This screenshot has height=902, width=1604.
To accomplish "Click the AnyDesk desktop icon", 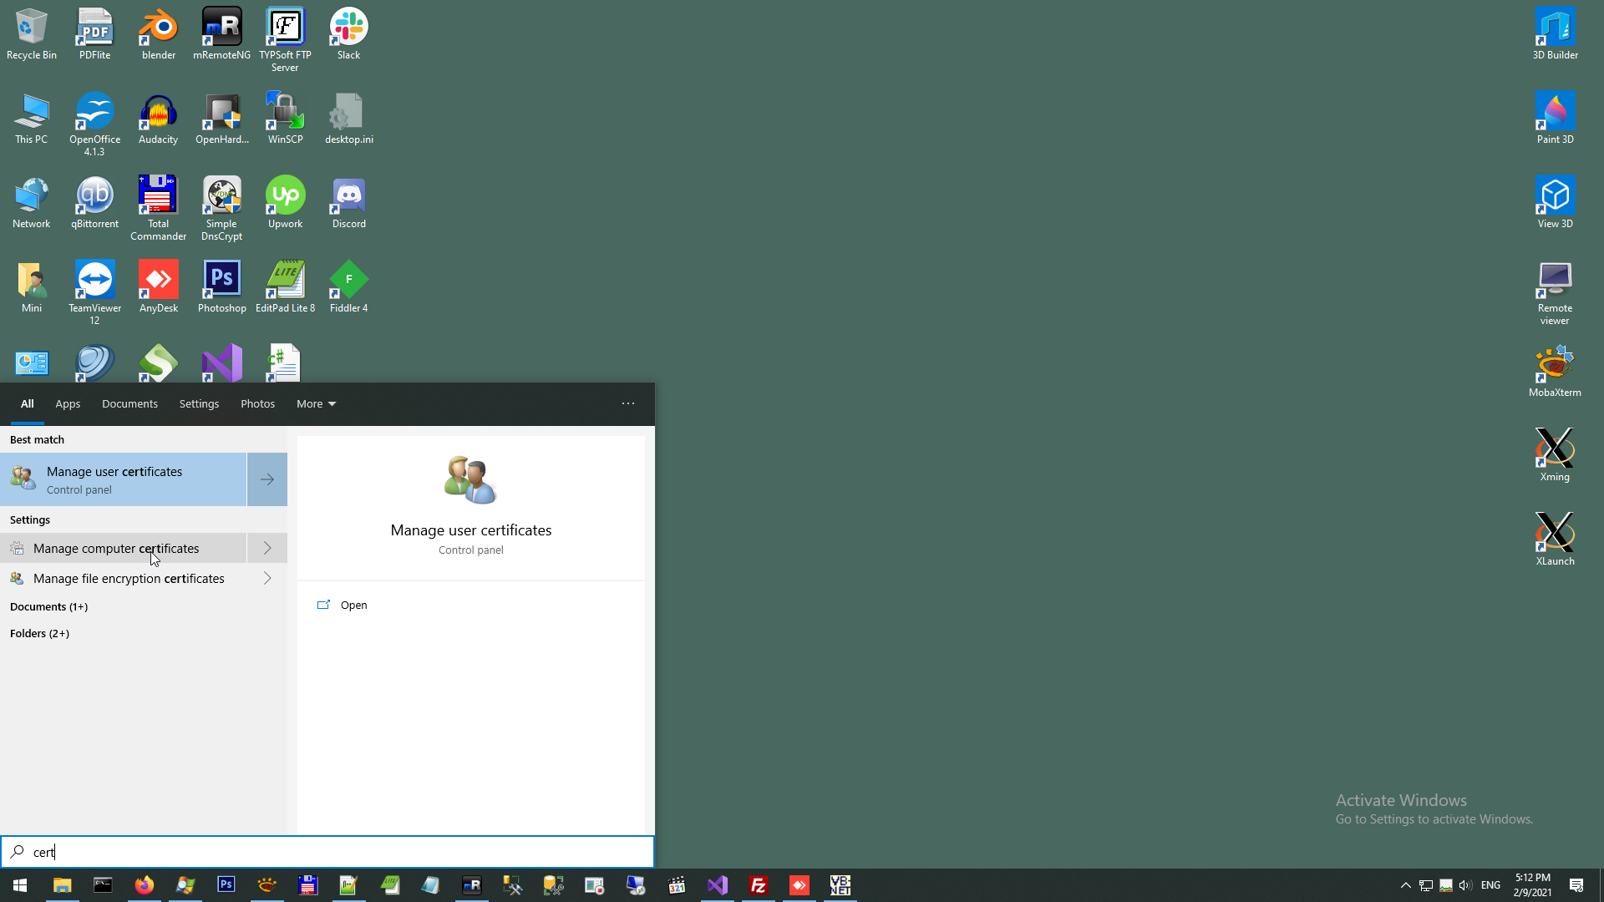I will click(159, 288).
